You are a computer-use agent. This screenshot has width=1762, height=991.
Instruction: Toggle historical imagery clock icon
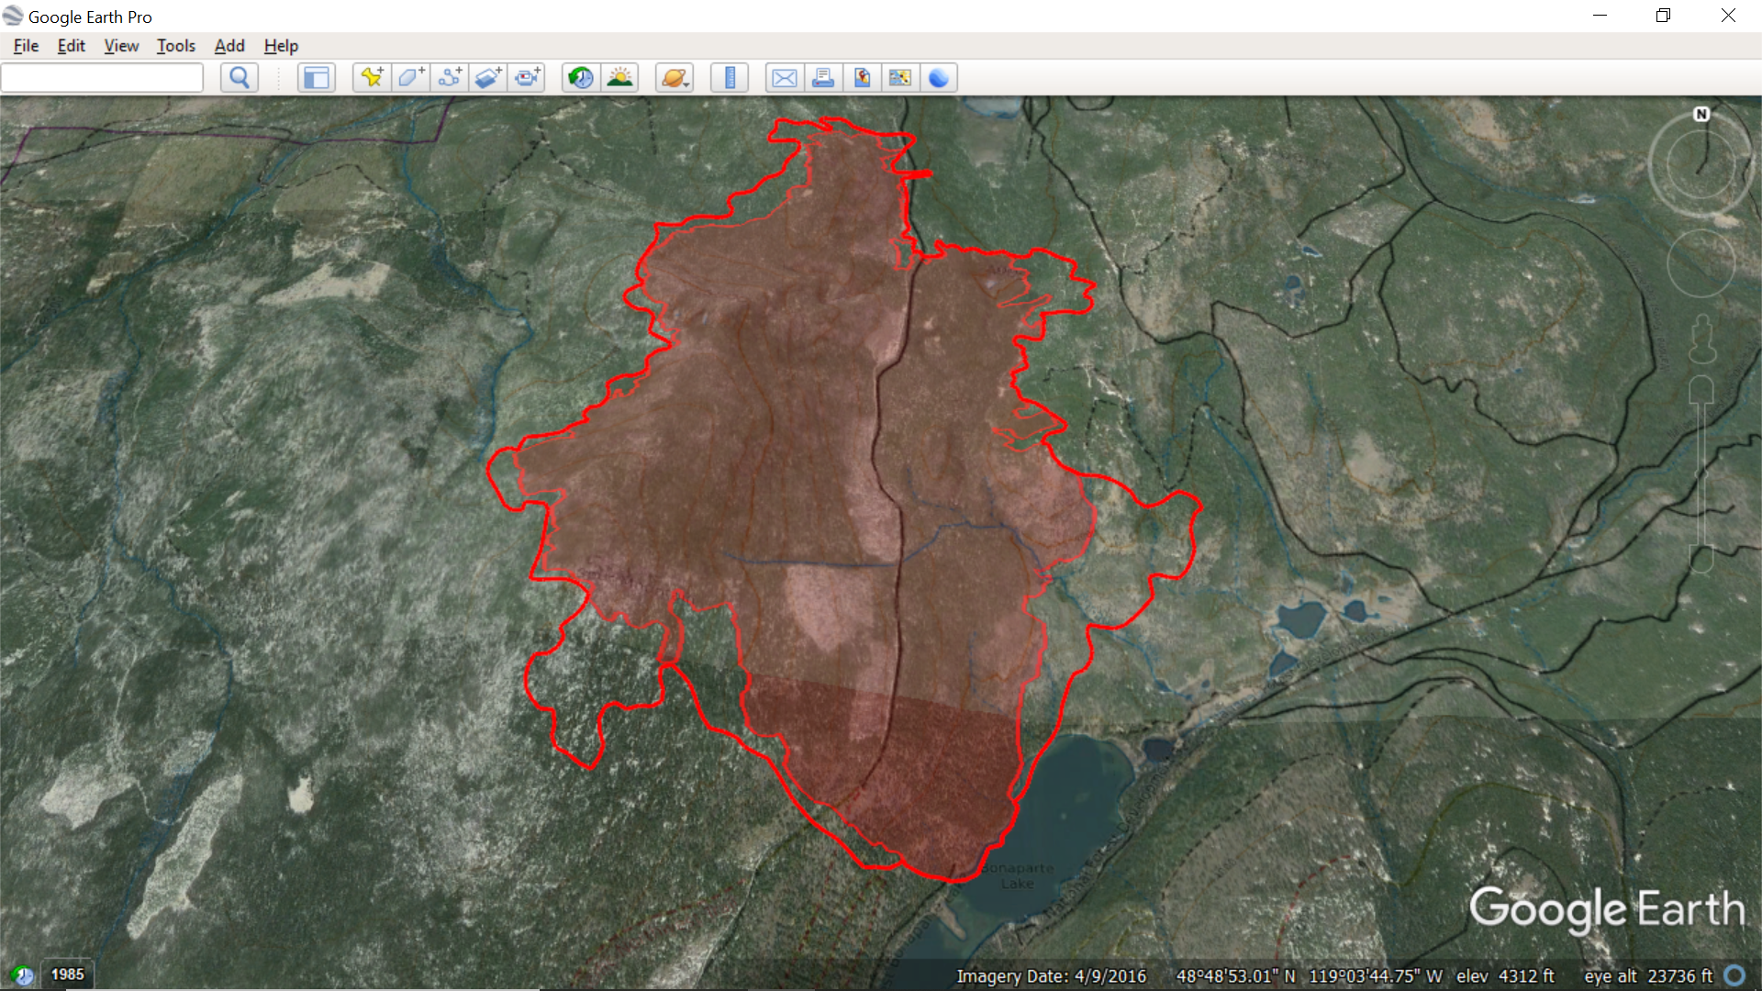pyautogui.click(x=580, y=78)
